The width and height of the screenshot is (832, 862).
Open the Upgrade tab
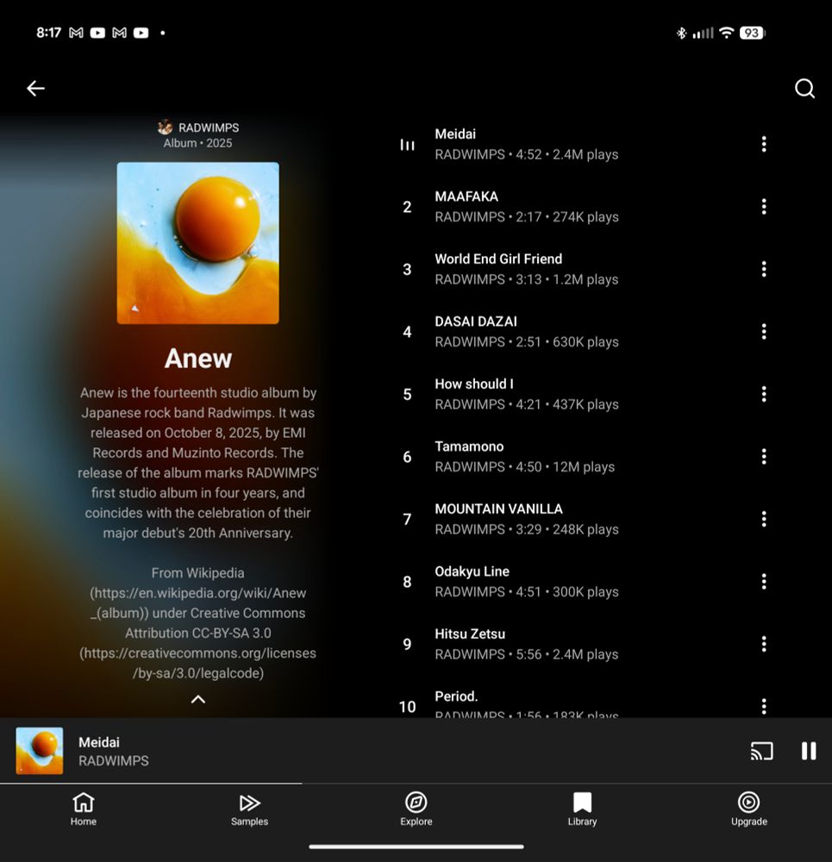(x=749, y=809)
